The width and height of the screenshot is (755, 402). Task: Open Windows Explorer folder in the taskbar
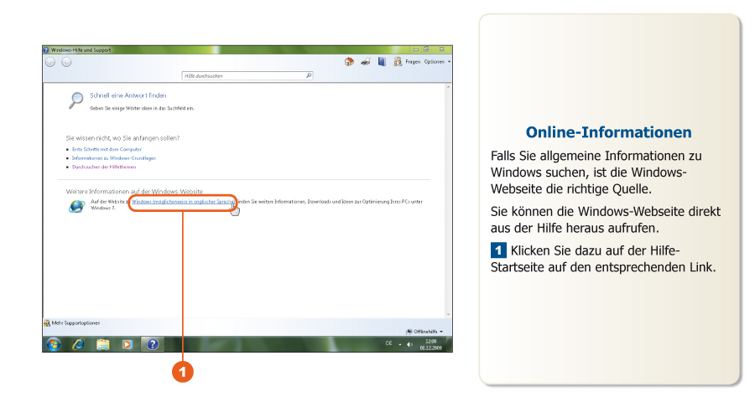(x=103, y=344)
